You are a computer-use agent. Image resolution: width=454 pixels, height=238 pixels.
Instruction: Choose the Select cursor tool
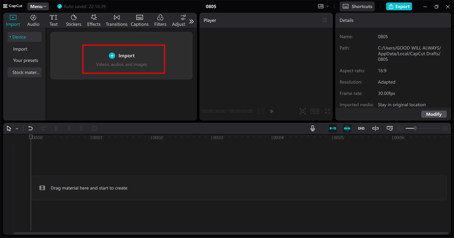pos(9,128)
